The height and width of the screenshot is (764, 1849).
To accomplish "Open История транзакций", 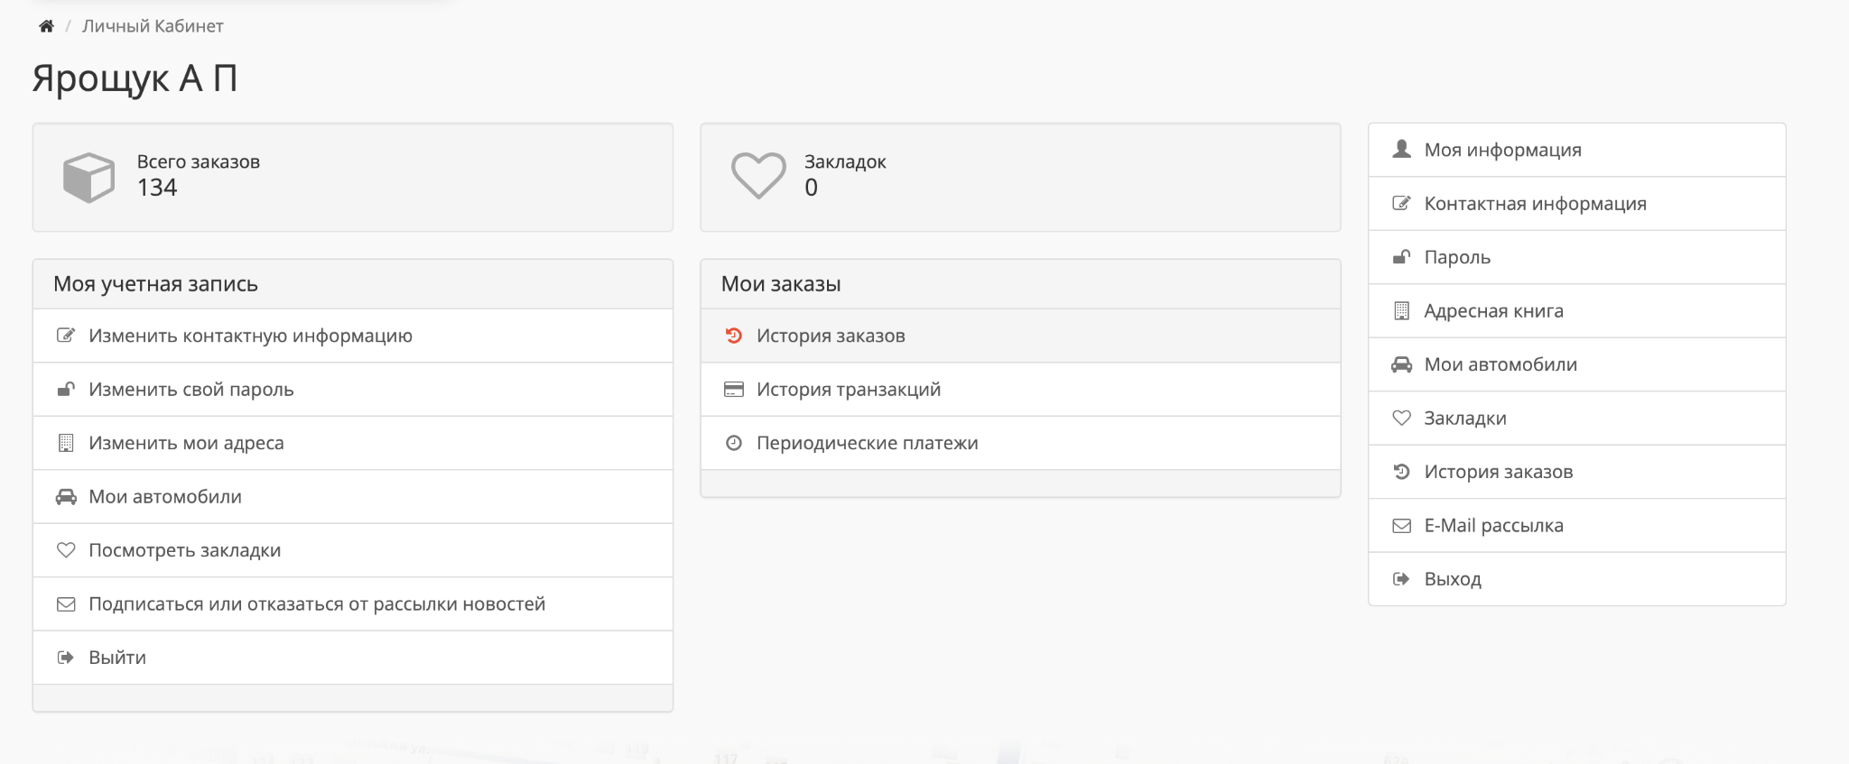I will 849,390.
